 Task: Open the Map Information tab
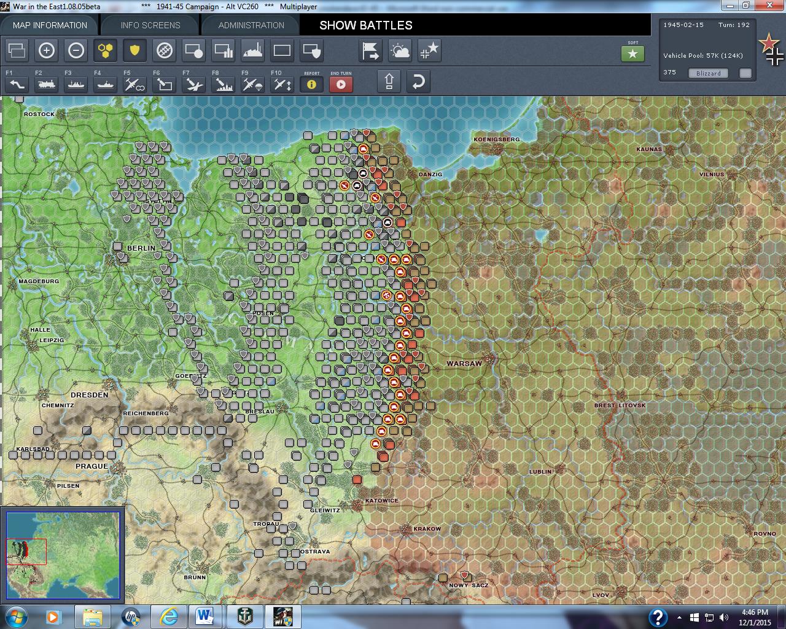(50, 25)
